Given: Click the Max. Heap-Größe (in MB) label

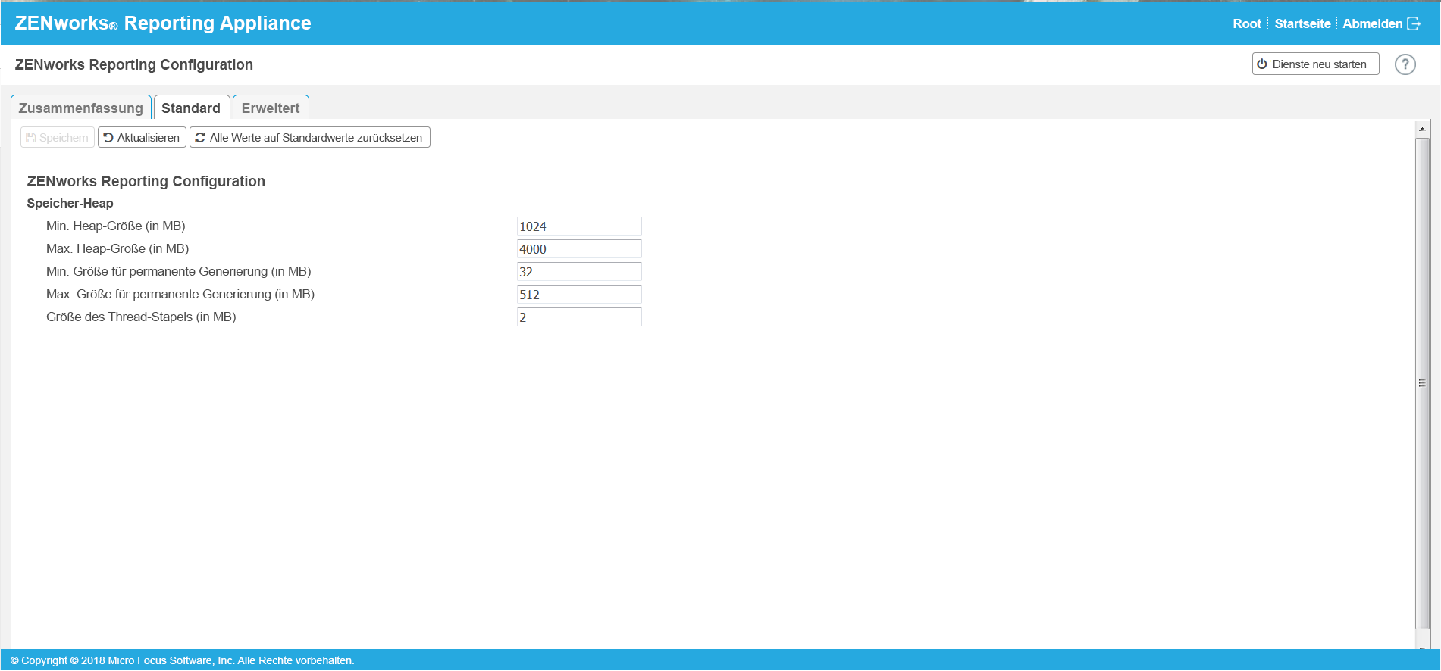Looking at the screenshot, I should (117, 248).
